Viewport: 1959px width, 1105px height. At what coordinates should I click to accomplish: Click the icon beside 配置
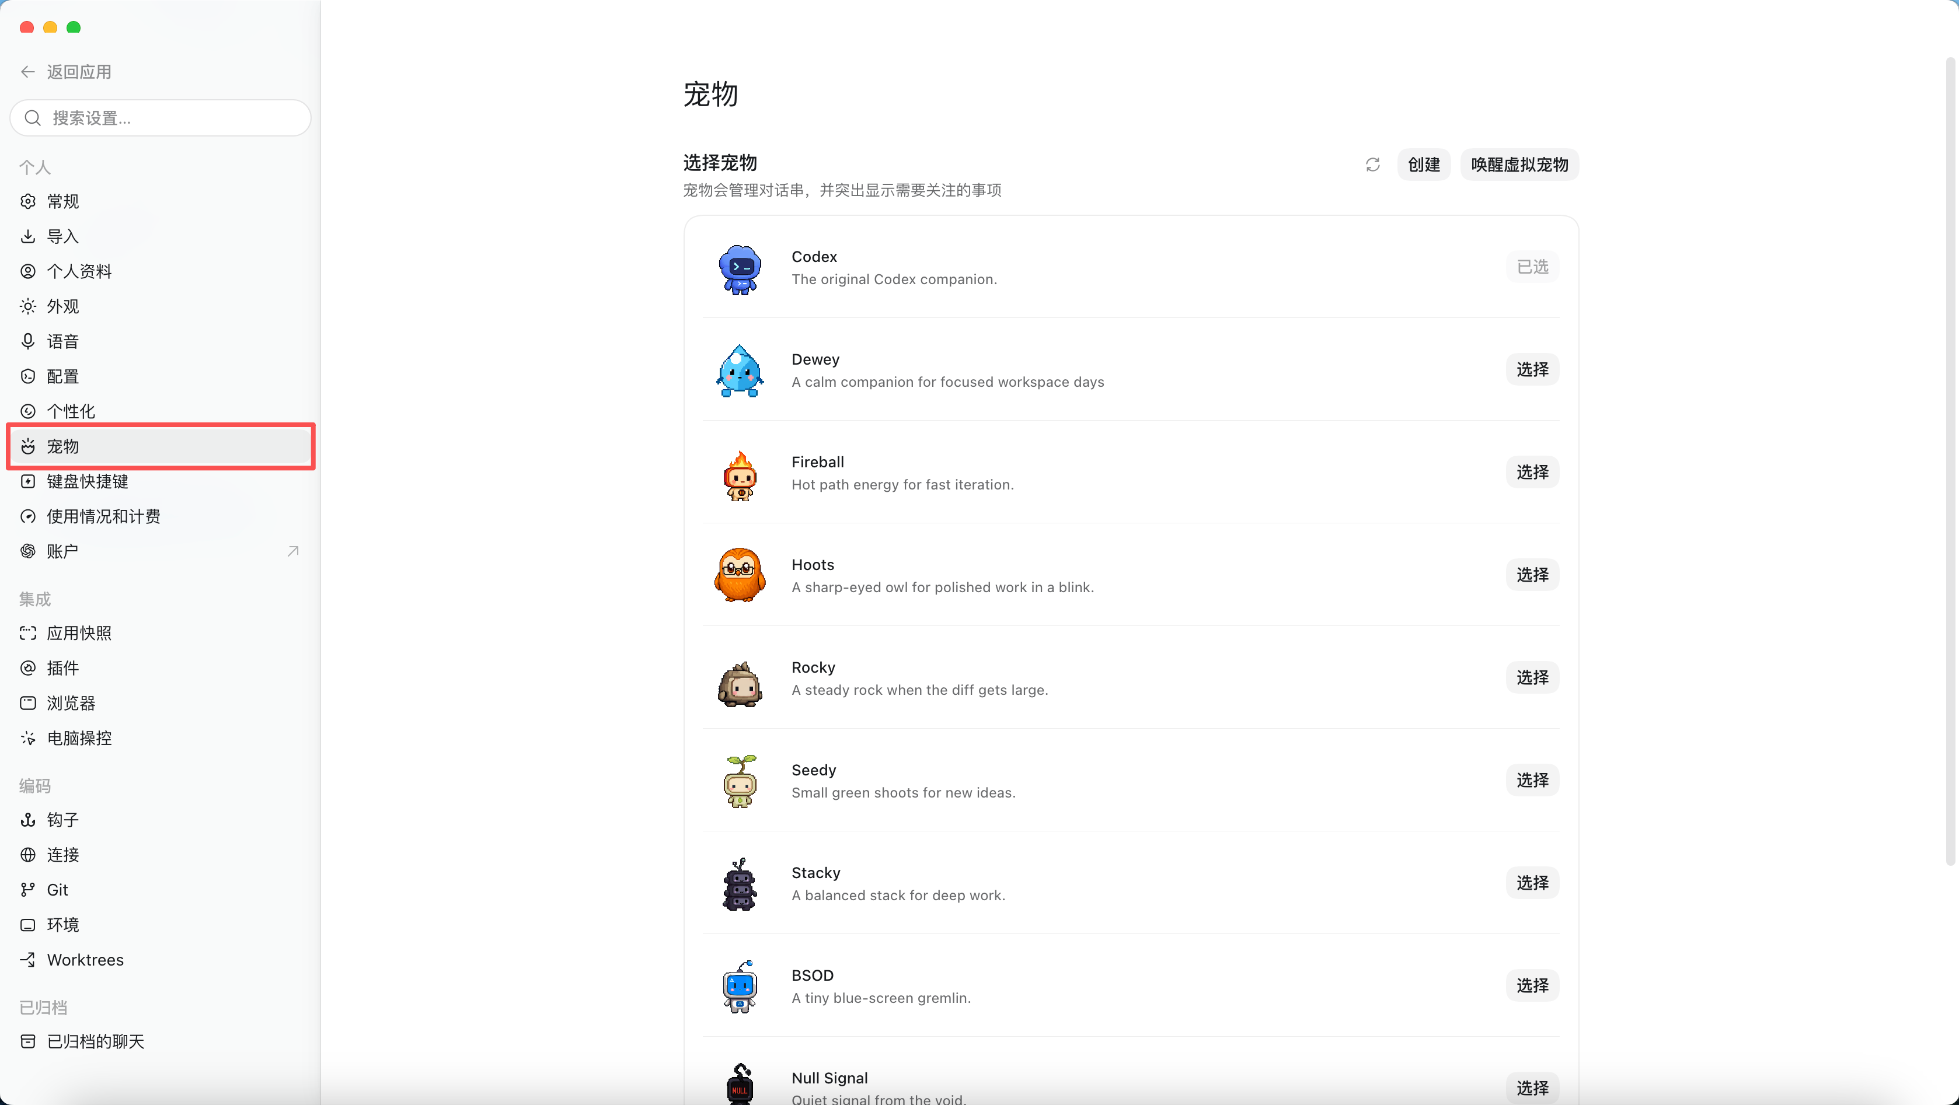(x=28, y=376)
